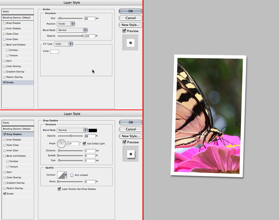Open the stroke Position dropdown set to Inside
Screen dimensions: 279x220
pyautogui.click(x=66, y=24)
